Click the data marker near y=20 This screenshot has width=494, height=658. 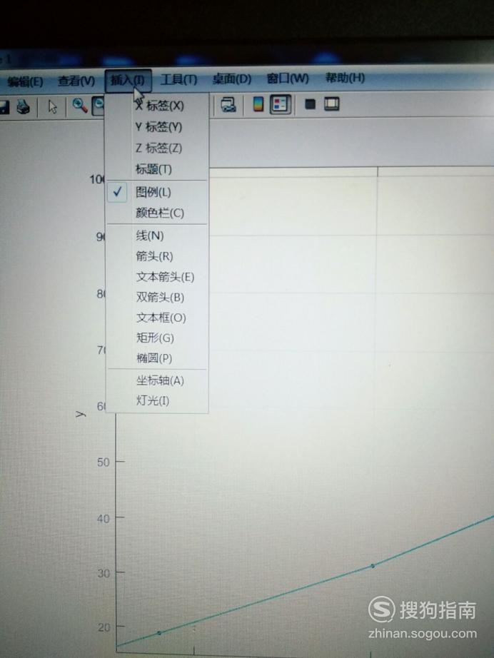(x=159, y=633)
